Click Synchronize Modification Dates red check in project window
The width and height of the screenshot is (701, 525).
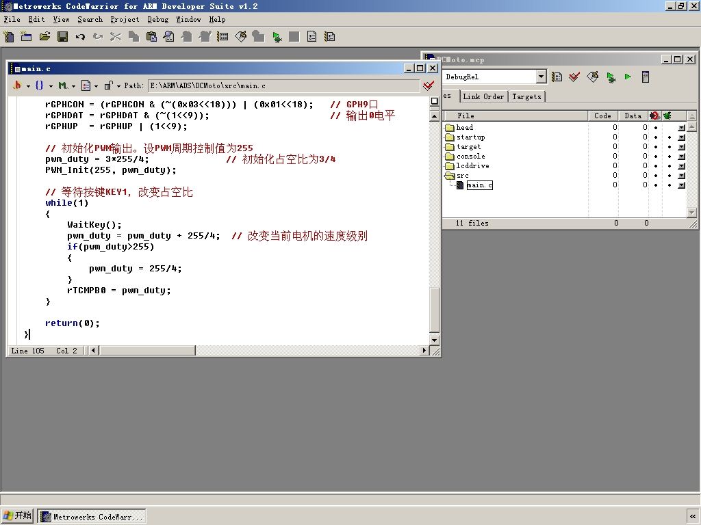[x=574, y=77]
